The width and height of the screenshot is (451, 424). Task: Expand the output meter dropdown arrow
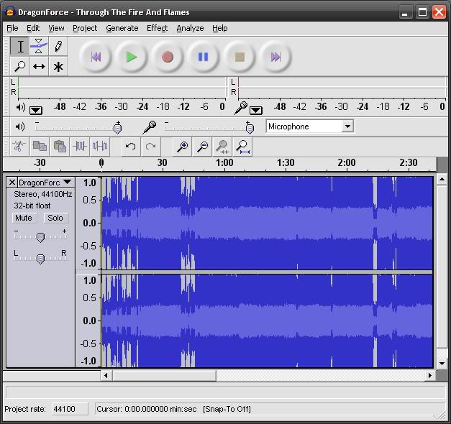click(x=35, y=110)
